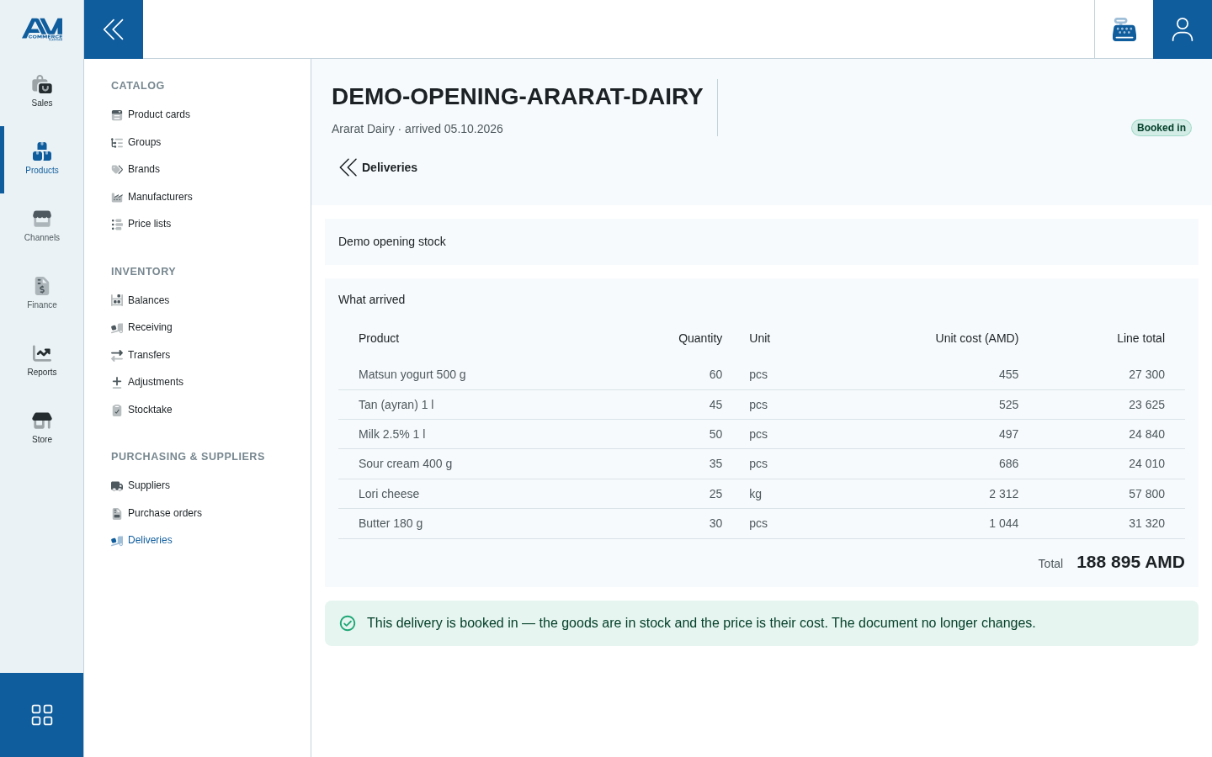This screenshot has width=1212, height=757.
Task: Click the AM Commerce logo
Action: (x=42, y=29)
